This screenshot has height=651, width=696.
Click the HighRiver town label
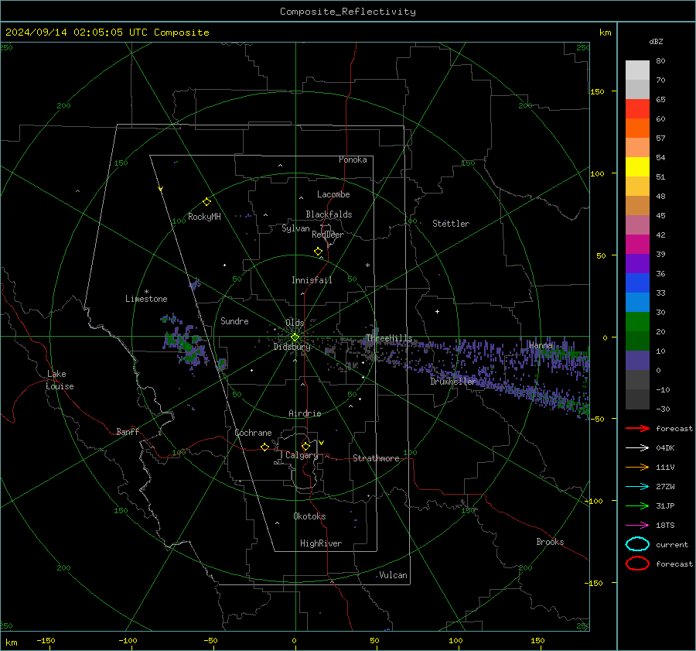click(x=321, y=543)
